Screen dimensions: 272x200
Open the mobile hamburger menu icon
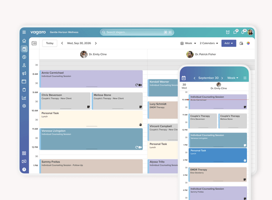(x=245, y=78)
